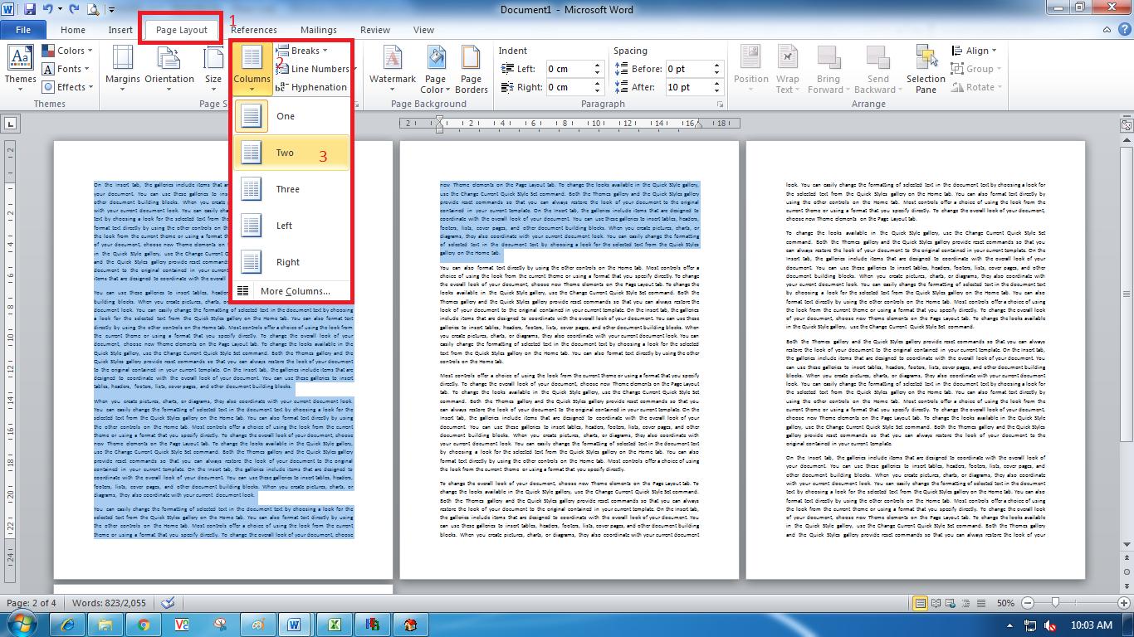Click the zoom slider handle
Image resolution: width=1134 pixels, height=637 pixels.
1054,603
